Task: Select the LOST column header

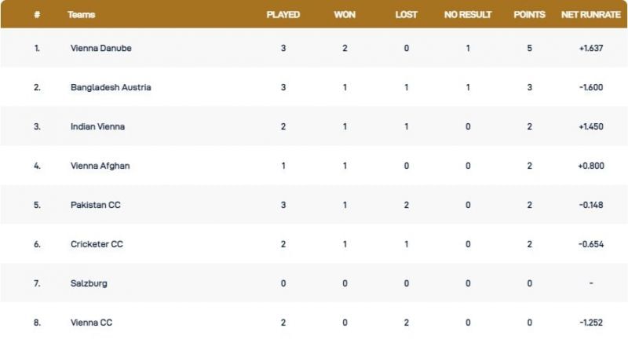Action: (406, 15)
